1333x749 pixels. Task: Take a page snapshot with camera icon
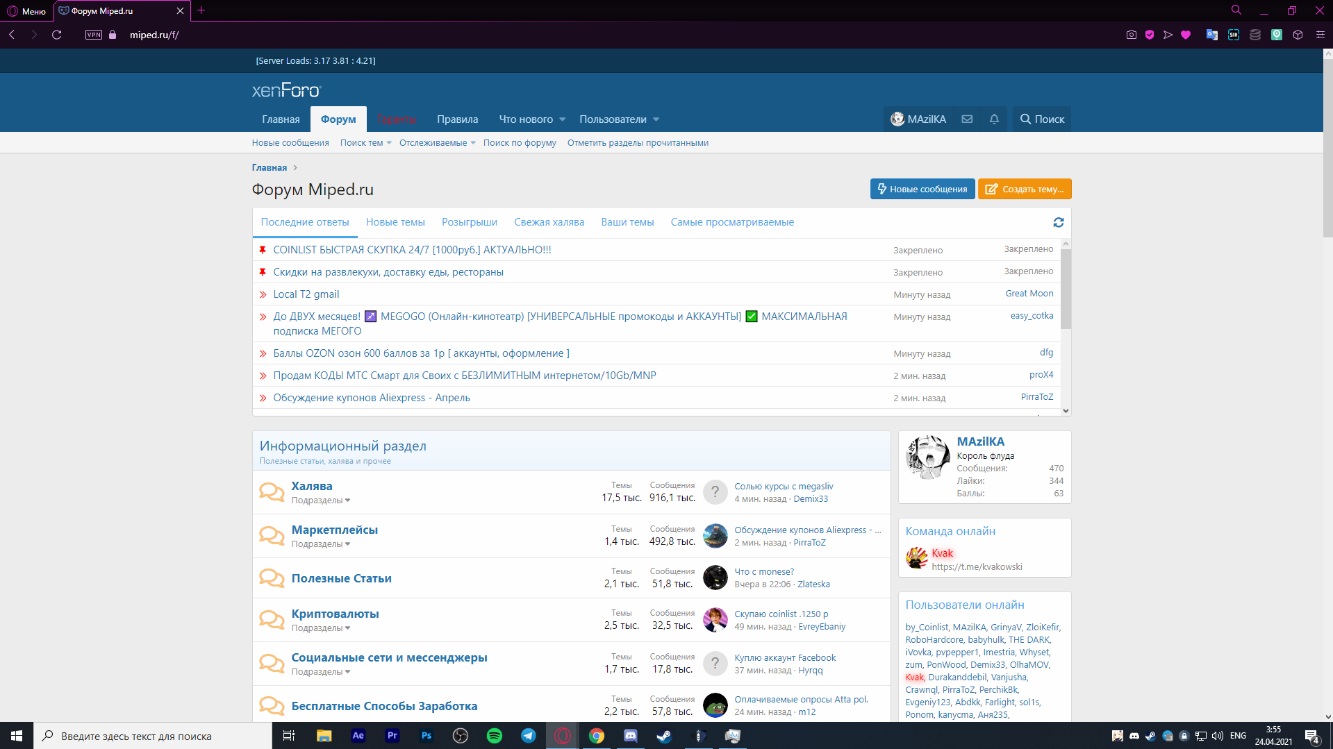coord(1132,35)
